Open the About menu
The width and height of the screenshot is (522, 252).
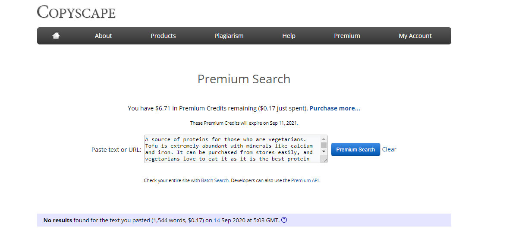click(x=103, y=36)
